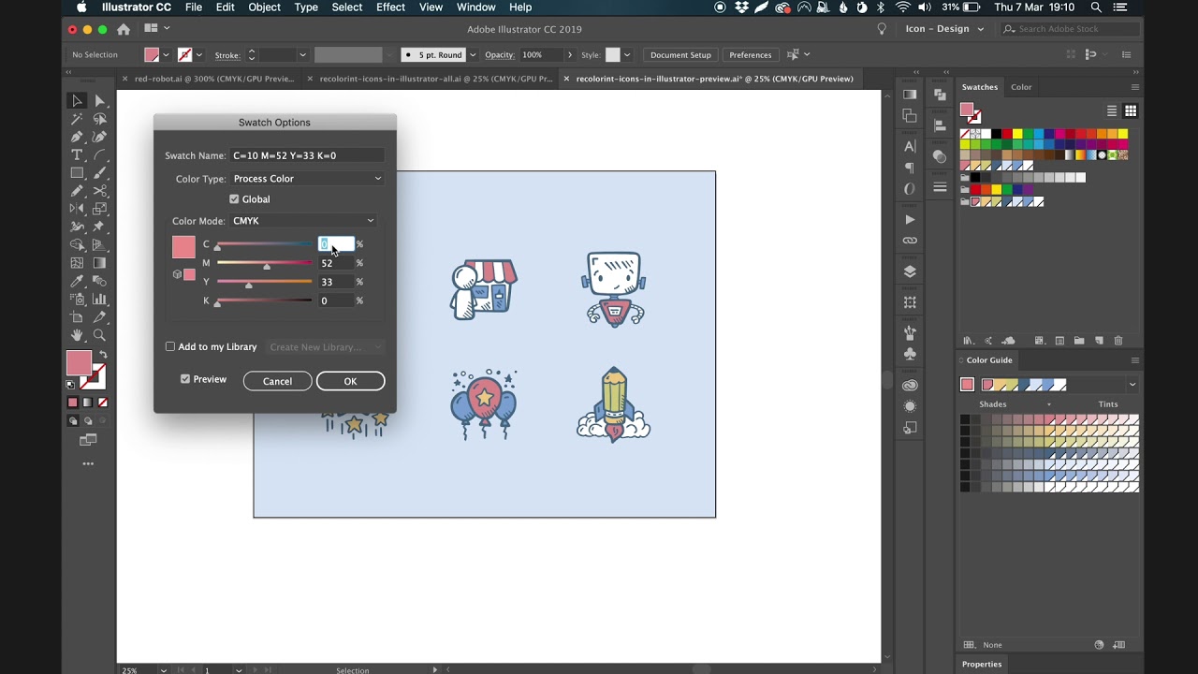Select the Zoom tool magnifier
This screenshot has height=674, width=1198.
click(x=99, y=335)
